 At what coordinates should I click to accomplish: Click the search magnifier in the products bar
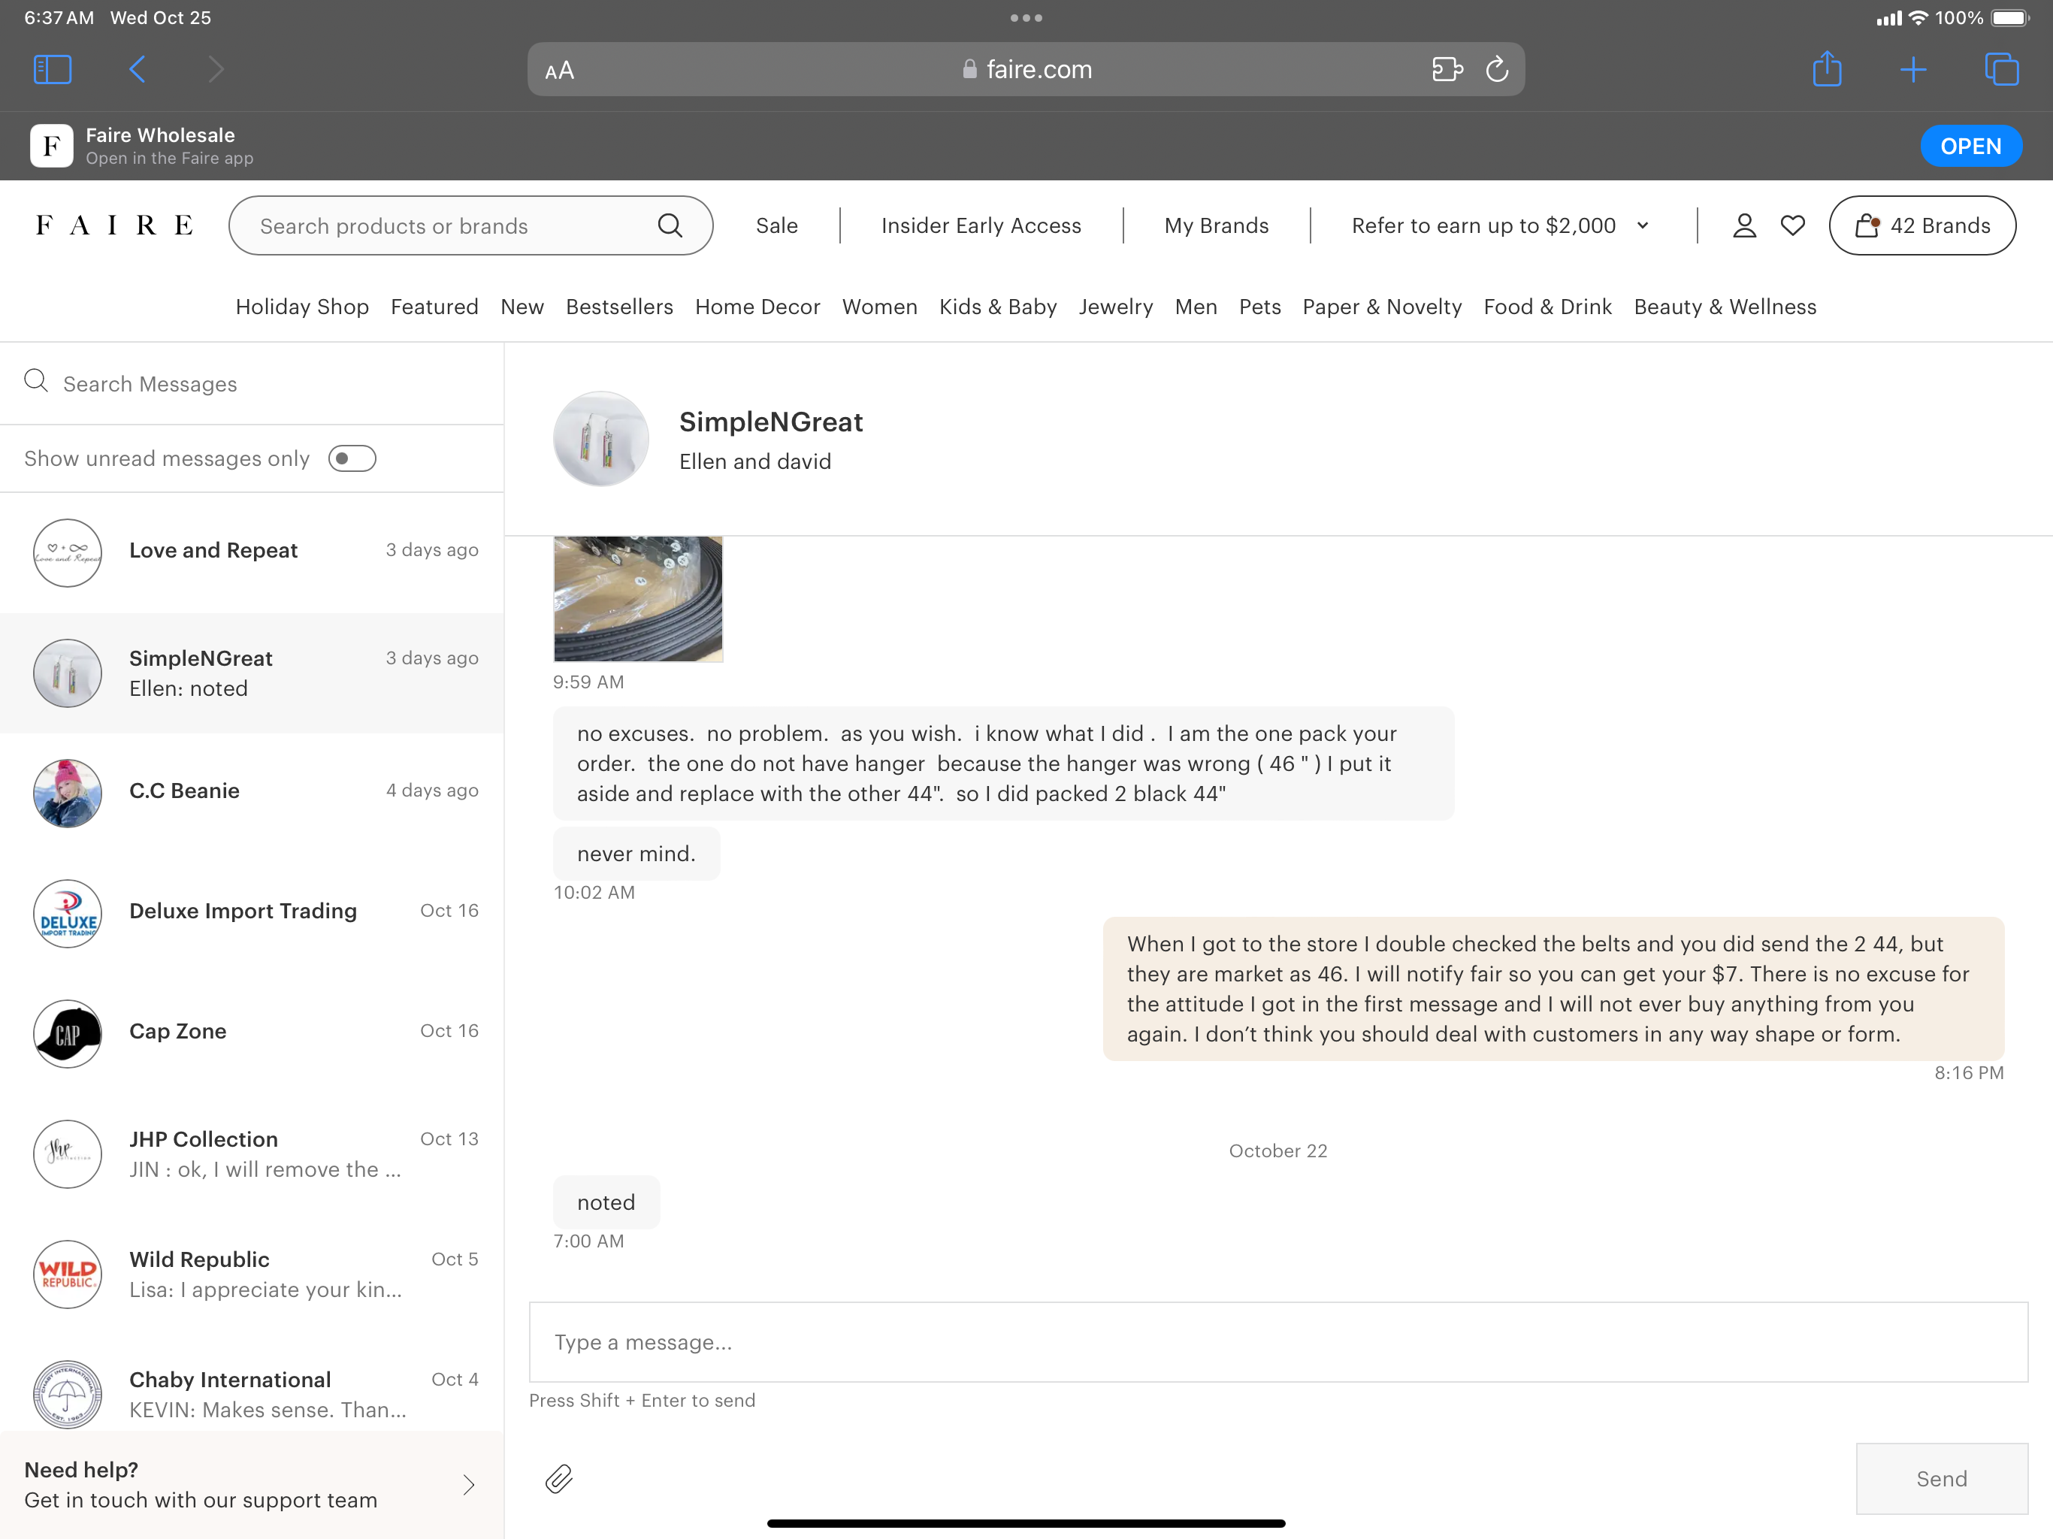(669, 225)
